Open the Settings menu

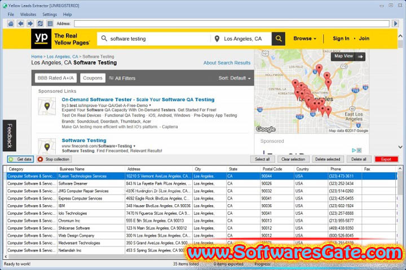[50, 15]
